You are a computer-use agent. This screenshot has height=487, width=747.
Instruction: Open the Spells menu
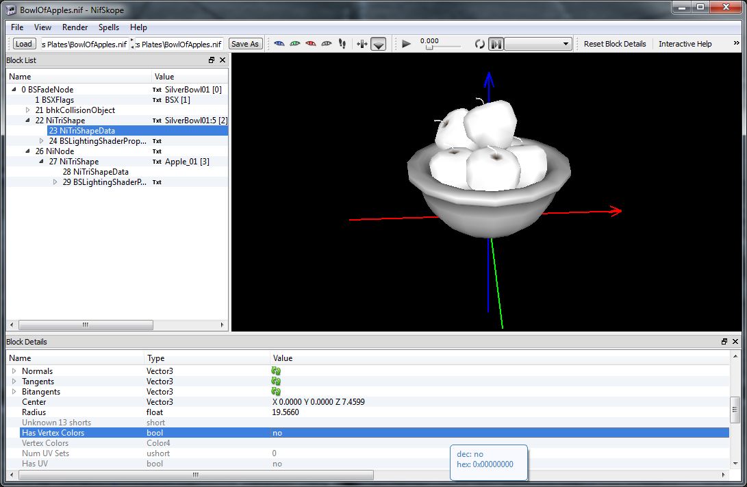click(x=109, y=27)
